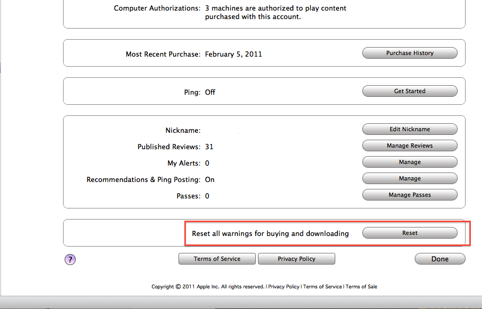Open Purchase History
The width and height of the screenshot is (482, 309).
click(410, 53)
